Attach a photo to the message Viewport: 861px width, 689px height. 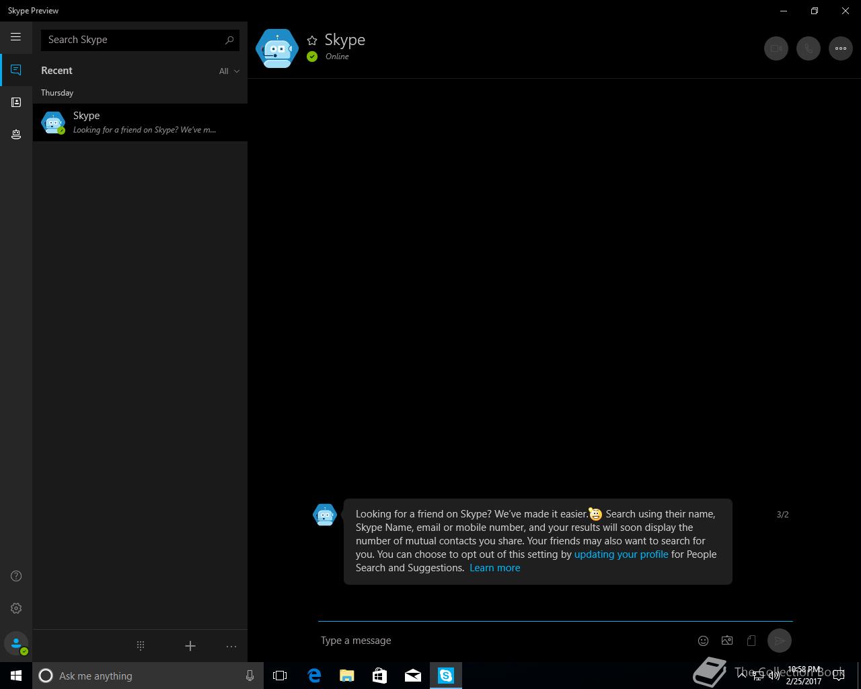[727, 641]
